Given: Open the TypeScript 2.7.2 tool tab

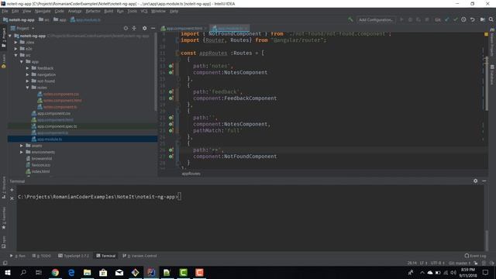Looking at the screenshot, I should click(x=74, y=256).
